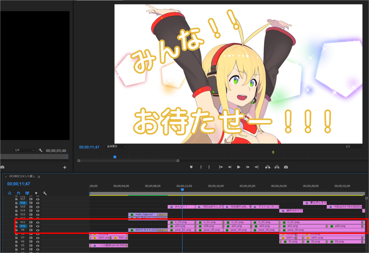This screenshot has width=369, height=253.
Task: Toggle sync lock on track V9
Action: (x=31, y=230)
